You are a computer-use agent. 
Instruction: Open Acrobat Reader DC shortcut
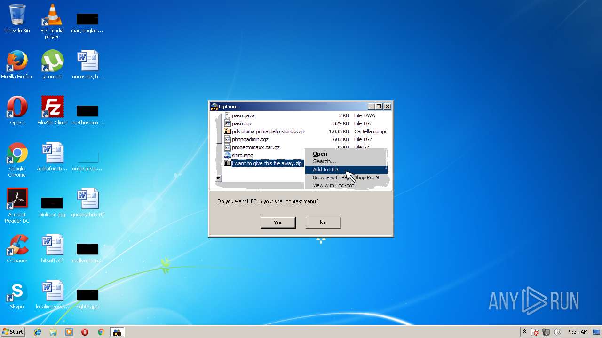click(x=17, y=206)
